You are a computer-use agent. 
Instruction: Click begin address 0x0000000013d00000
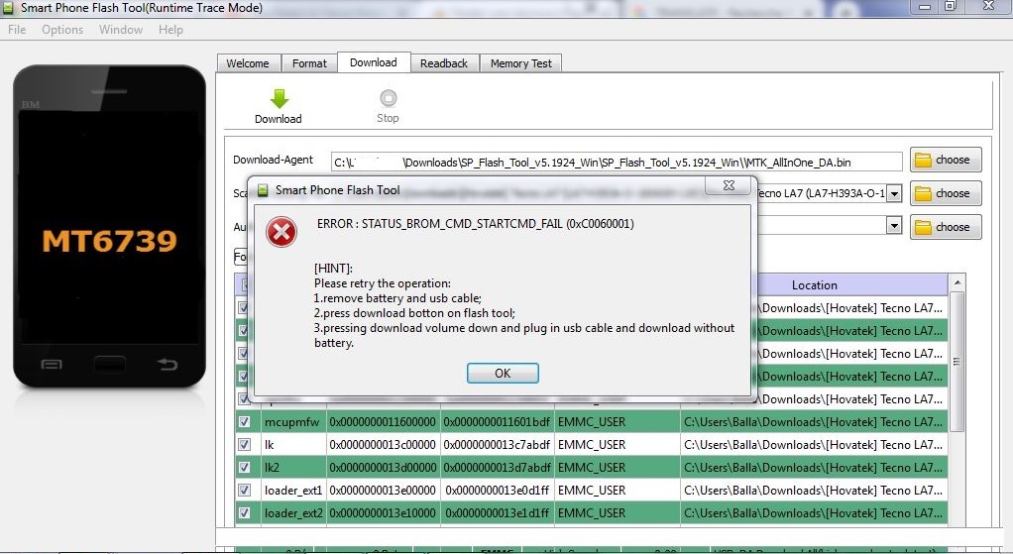click(x=383, y=467)
